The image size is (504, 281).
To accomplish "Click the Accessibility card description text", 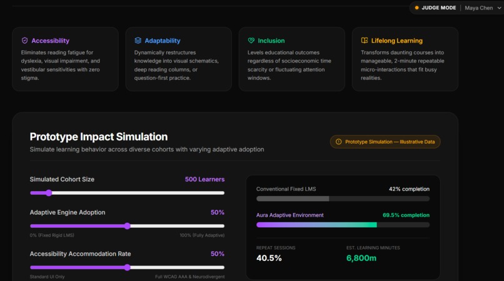I will [x=61, y=65].
